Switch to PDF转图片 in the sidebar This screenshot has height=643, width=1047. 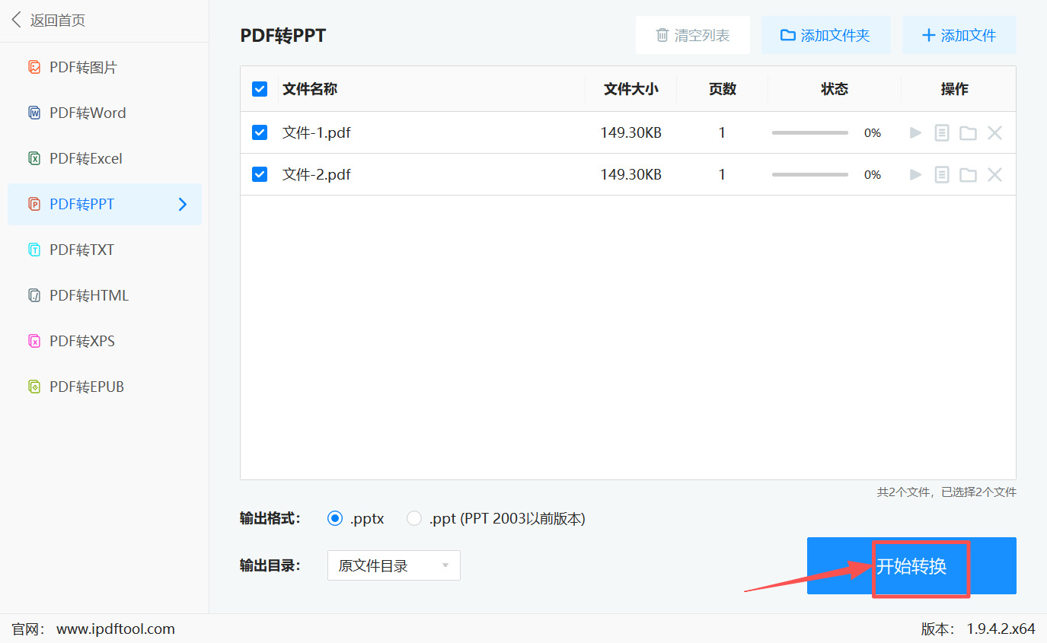(105, 67)
